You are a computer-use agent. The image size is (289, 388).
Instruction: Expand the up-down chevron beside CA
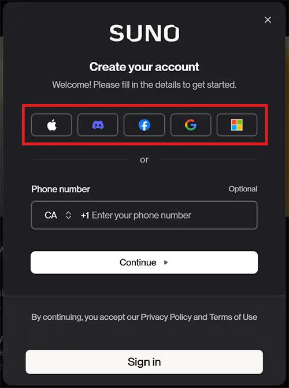click(68, 215)
